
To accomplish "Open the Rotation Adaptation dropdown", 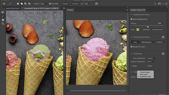I will click(x=151, y=62).
